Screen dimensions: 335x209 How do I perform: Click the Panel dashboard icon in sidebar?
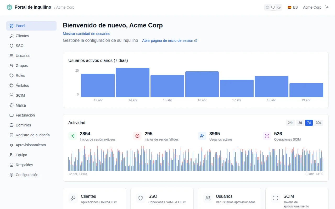coord(12,26)
